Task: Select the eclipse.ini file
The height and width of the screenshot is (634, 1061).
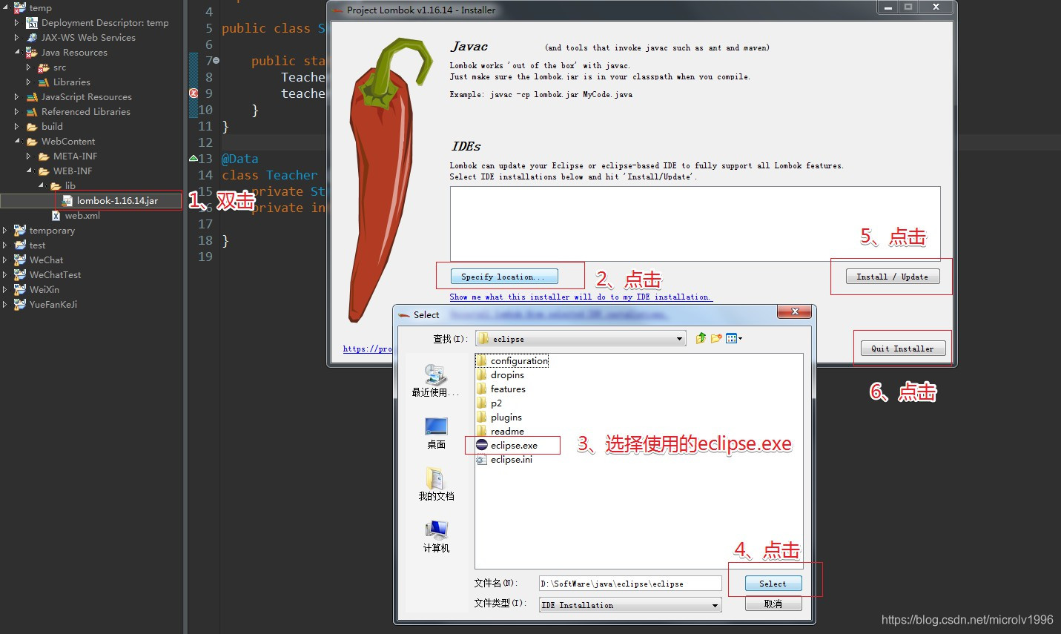Action: click(504, 460)
